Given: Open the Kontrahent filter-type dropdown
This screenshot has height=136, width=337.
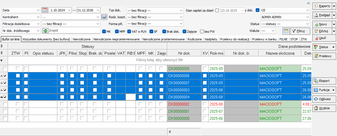Looking at the screenshot, I should coord(21,17).
